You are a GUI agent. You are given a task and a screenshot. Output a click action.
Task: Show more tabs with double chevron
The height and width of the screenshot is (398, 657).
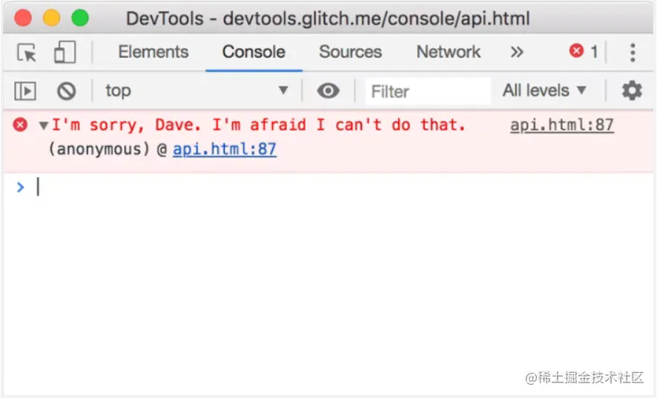pyautogui.click(x=517, y=52)
